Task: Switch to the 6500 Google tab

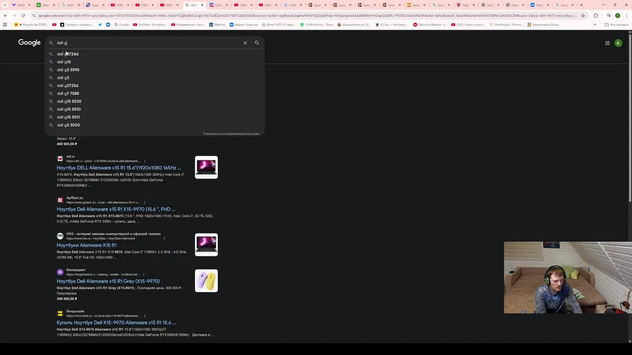Action: click(x=71, y=5)
